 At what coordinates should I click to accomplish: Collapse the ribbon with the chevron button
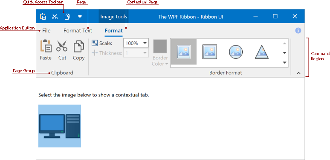[298, 73]
